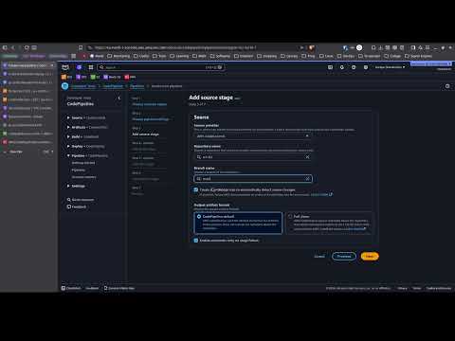455x341 pixels.
Task: Click the purple assistant icon beside AWS logo
Action: [x=79, y=67]
